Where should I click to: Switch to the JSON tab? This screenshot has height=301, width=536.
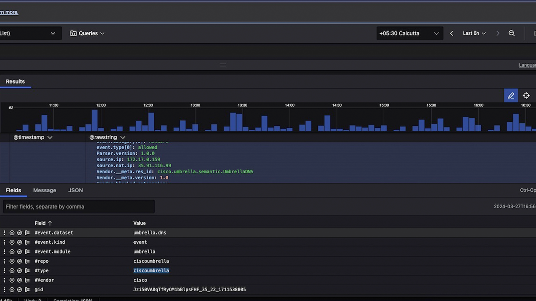coord(75,190)
